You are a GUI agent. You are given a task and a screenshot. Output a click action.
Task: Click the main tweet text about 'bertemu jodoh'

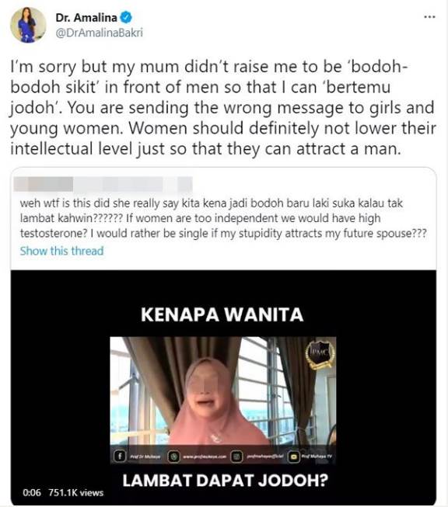coord(223,108)
